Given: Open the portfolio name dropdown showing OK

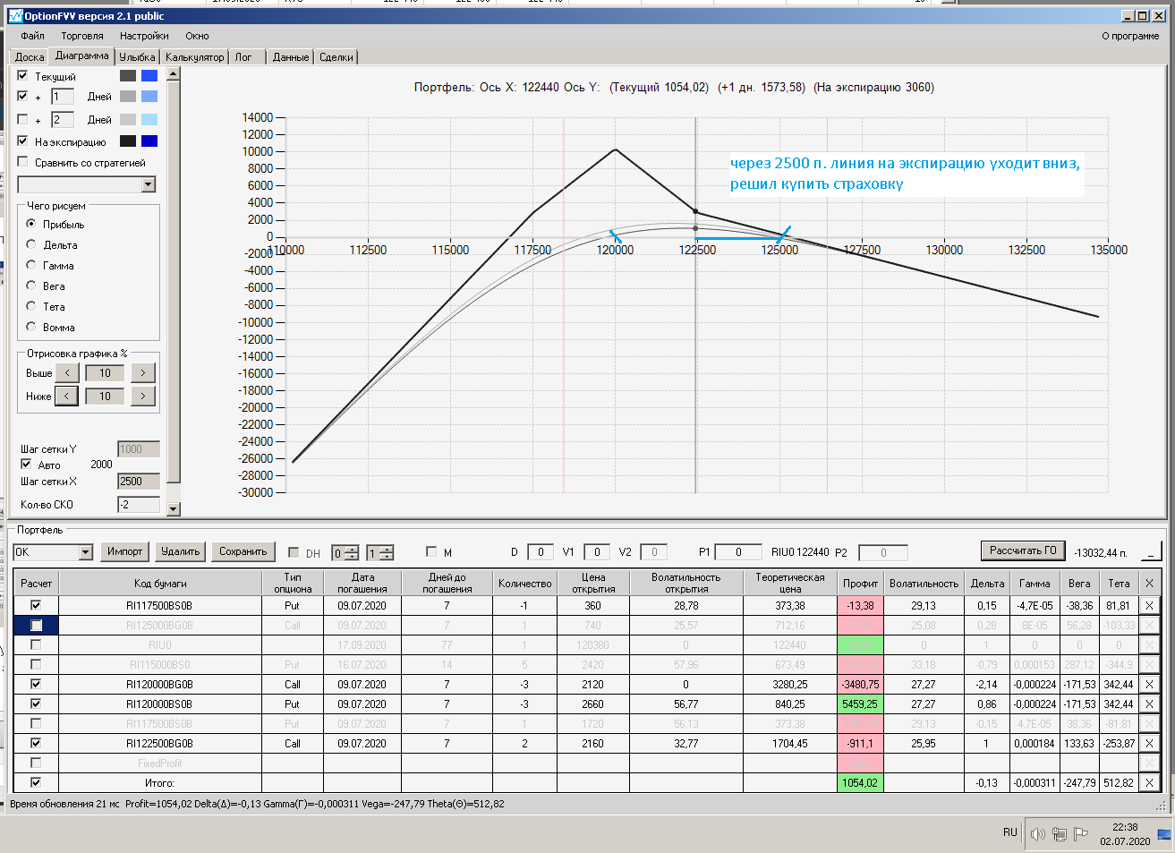Looking at the screenshot, I should click(86, 552).
